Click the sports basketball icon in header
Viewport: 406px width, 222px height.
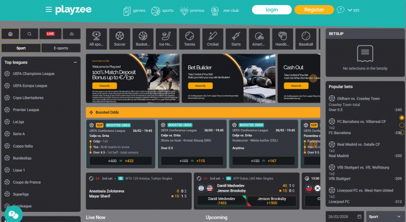[156, 11]
